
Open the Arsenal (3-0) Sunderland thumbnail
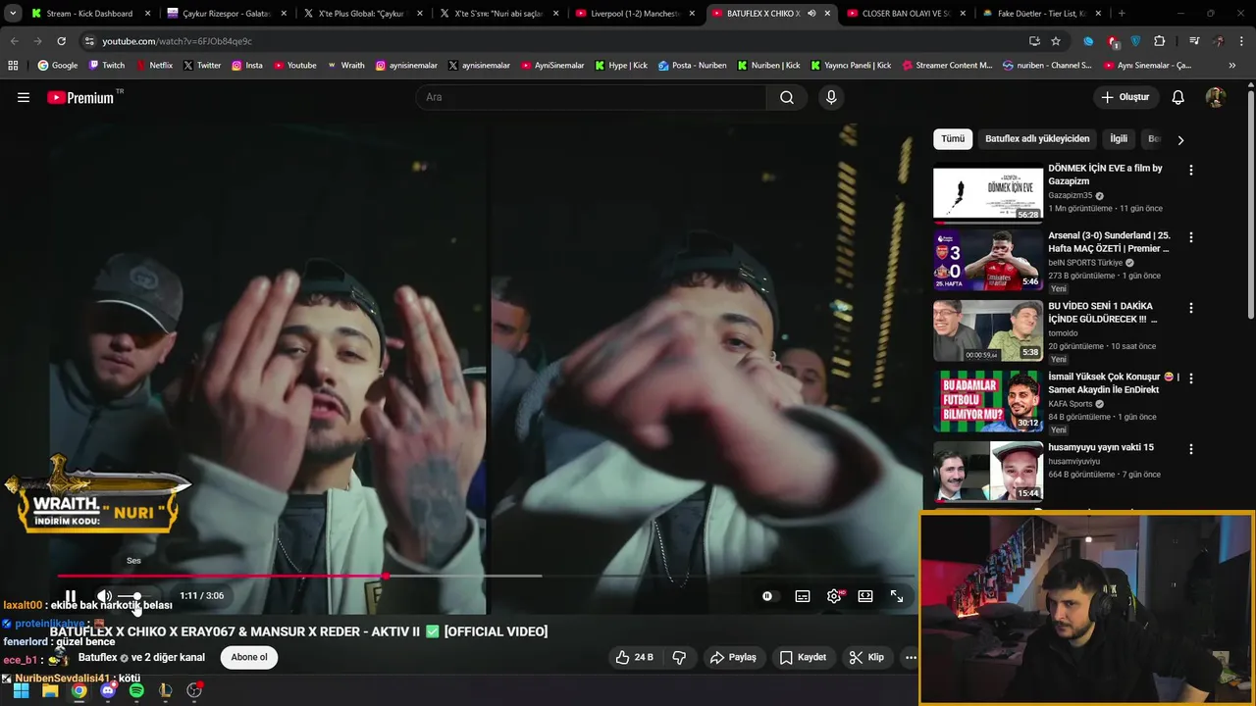point(988,260)
